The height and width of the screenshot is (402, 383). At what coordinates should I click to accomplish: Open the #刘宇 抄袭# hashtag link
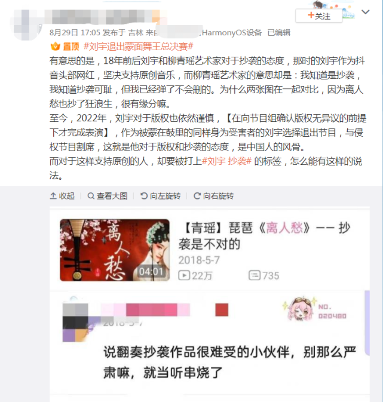(227, 161)
